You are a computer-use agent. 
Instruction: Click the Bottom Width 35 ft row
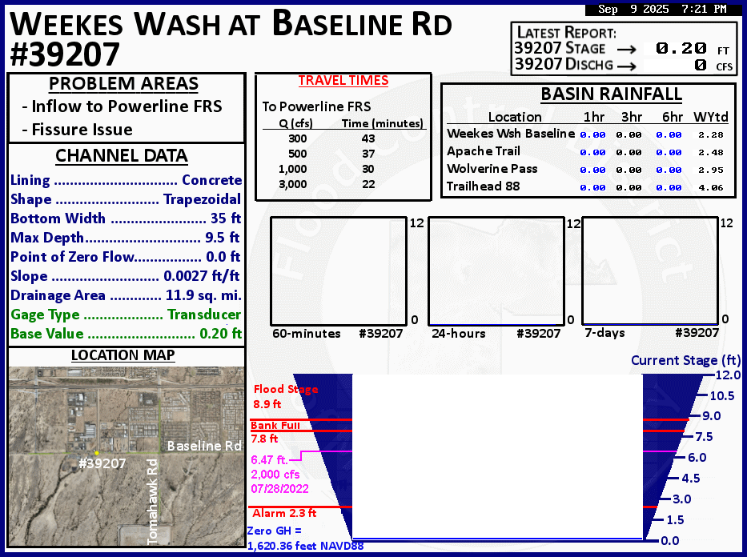tap(126, 218)
